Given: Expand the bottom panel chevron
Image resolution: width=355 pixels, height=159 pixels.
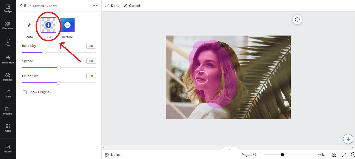Looking at the screenshot, I should point(230,149).
